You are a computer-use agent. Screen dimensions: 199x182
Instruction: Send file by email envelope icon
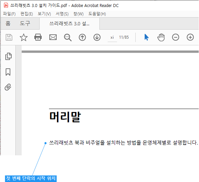pyautogui.click(x=53, y=37)
